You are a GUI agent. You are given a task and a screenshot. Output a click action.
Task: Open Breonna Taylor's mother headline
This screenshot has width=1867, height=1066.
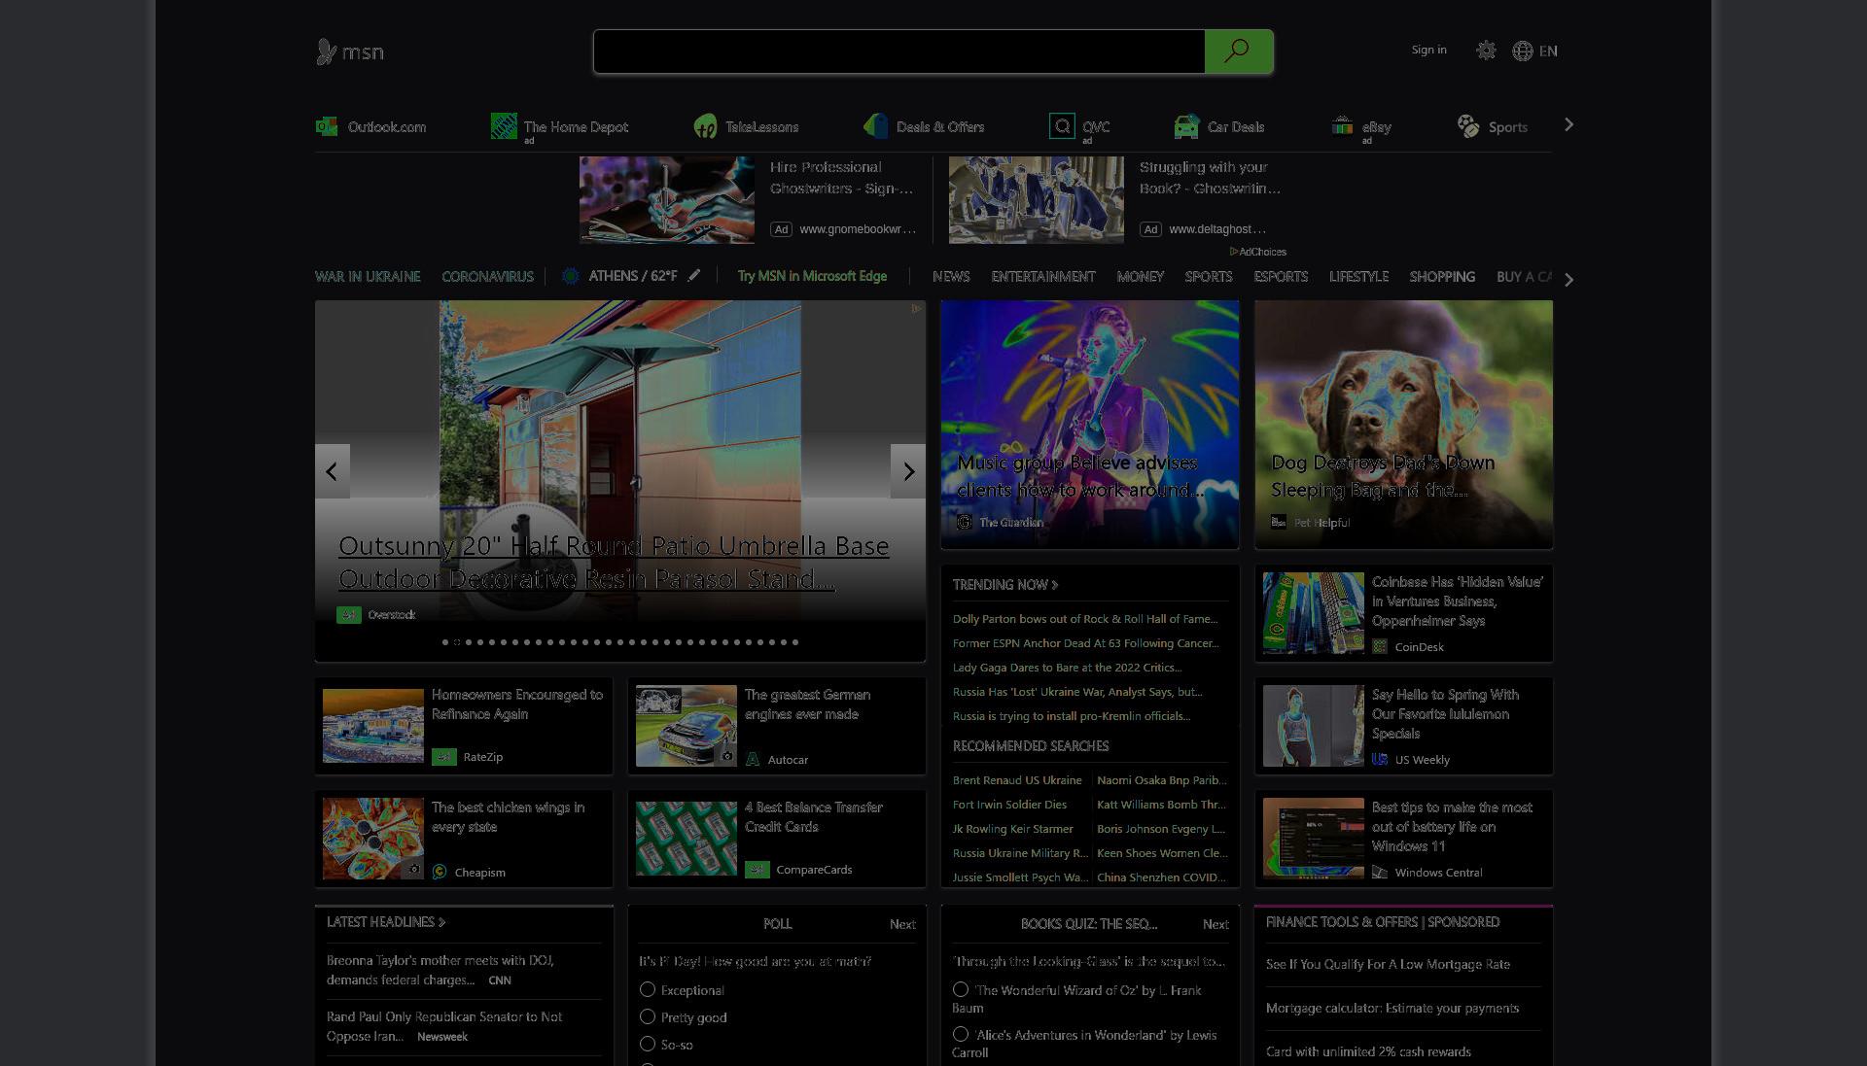[x=440, y=970]
